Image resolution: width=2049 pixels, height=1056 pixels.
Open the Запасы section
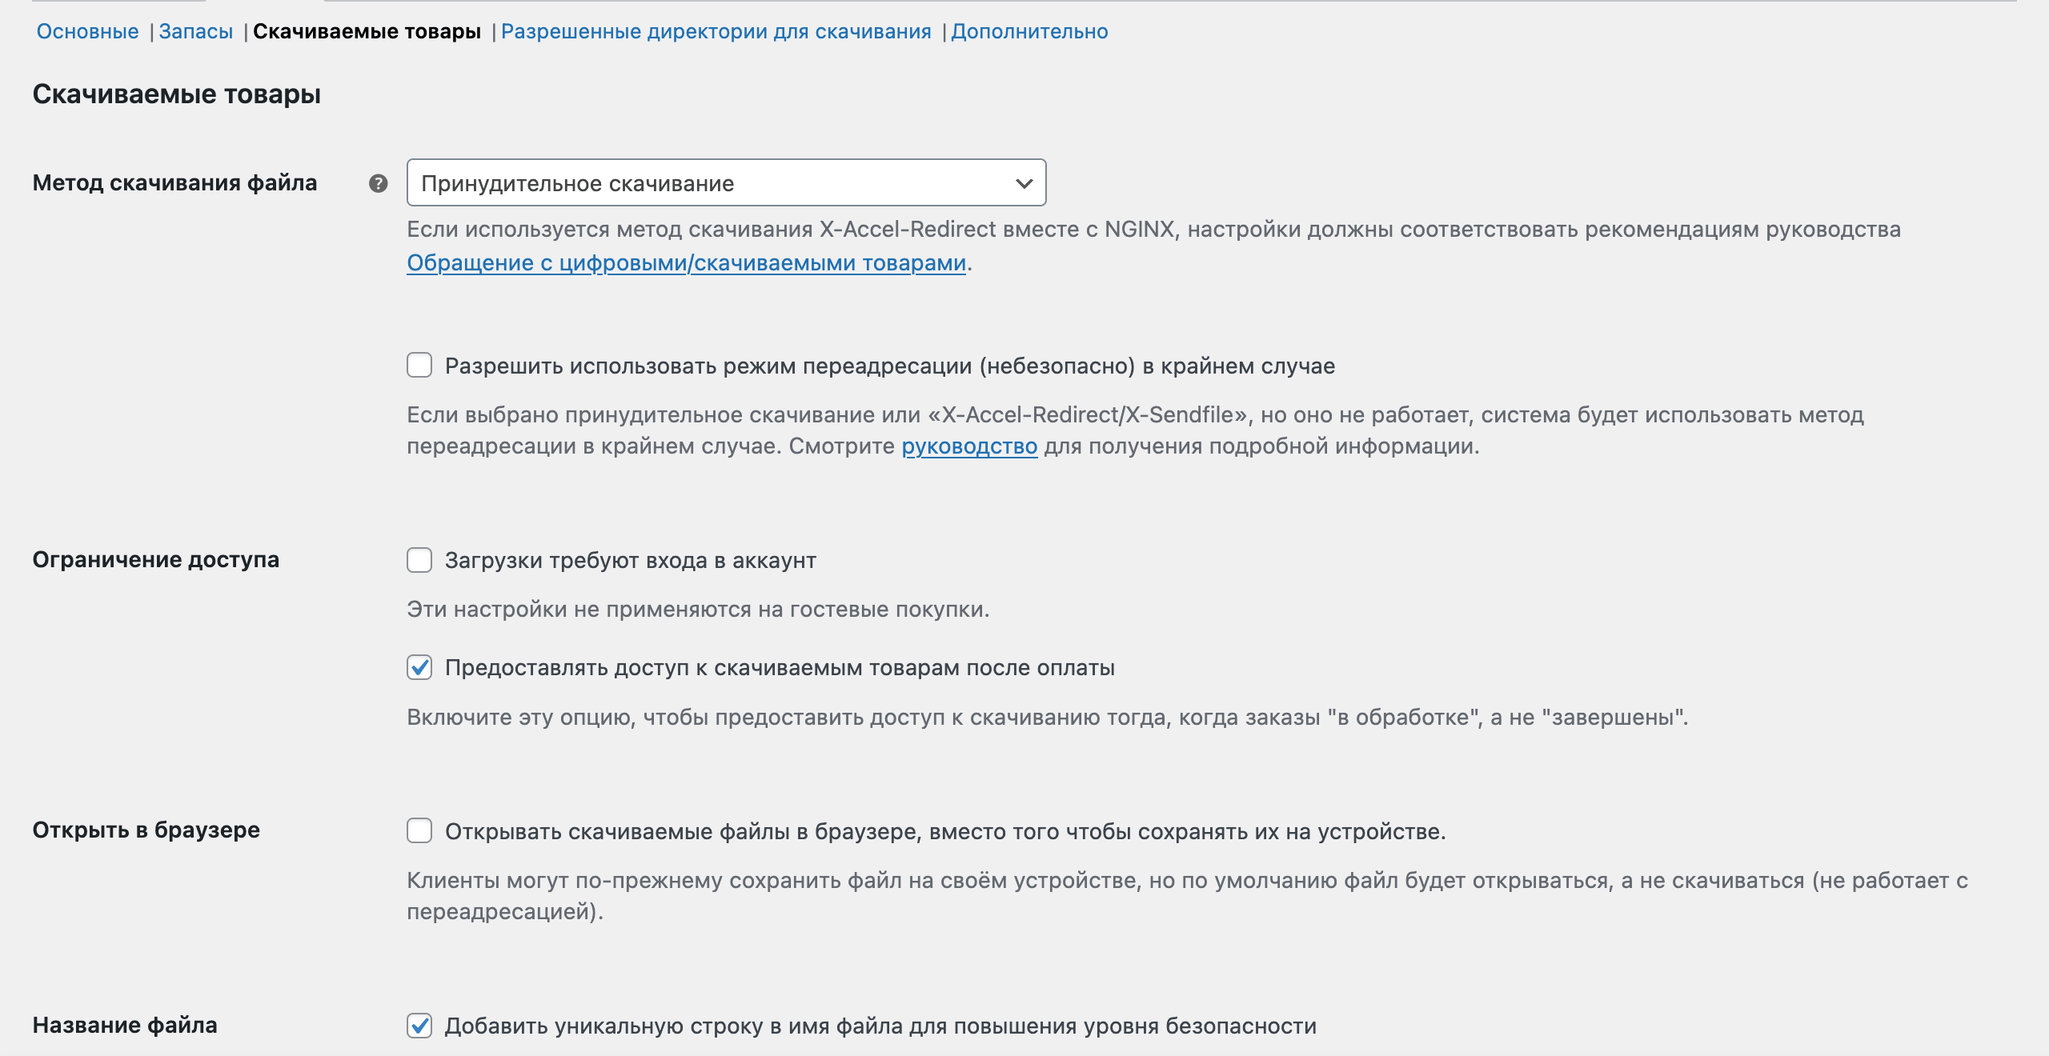tap(195, 31)
